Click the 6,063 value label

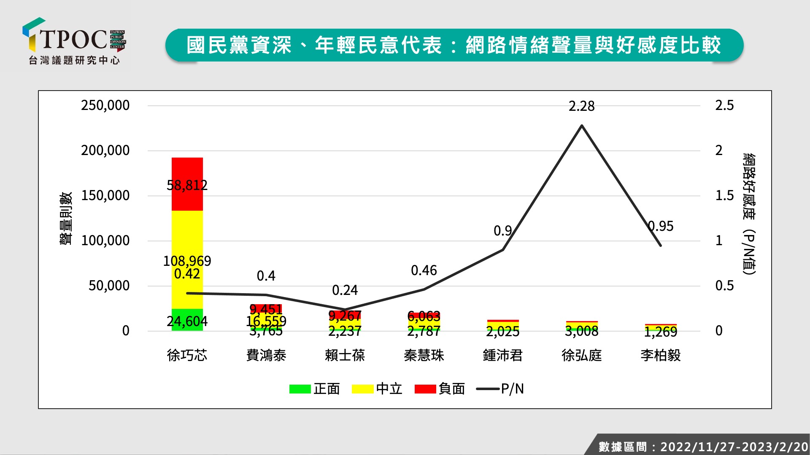(424, 316)
